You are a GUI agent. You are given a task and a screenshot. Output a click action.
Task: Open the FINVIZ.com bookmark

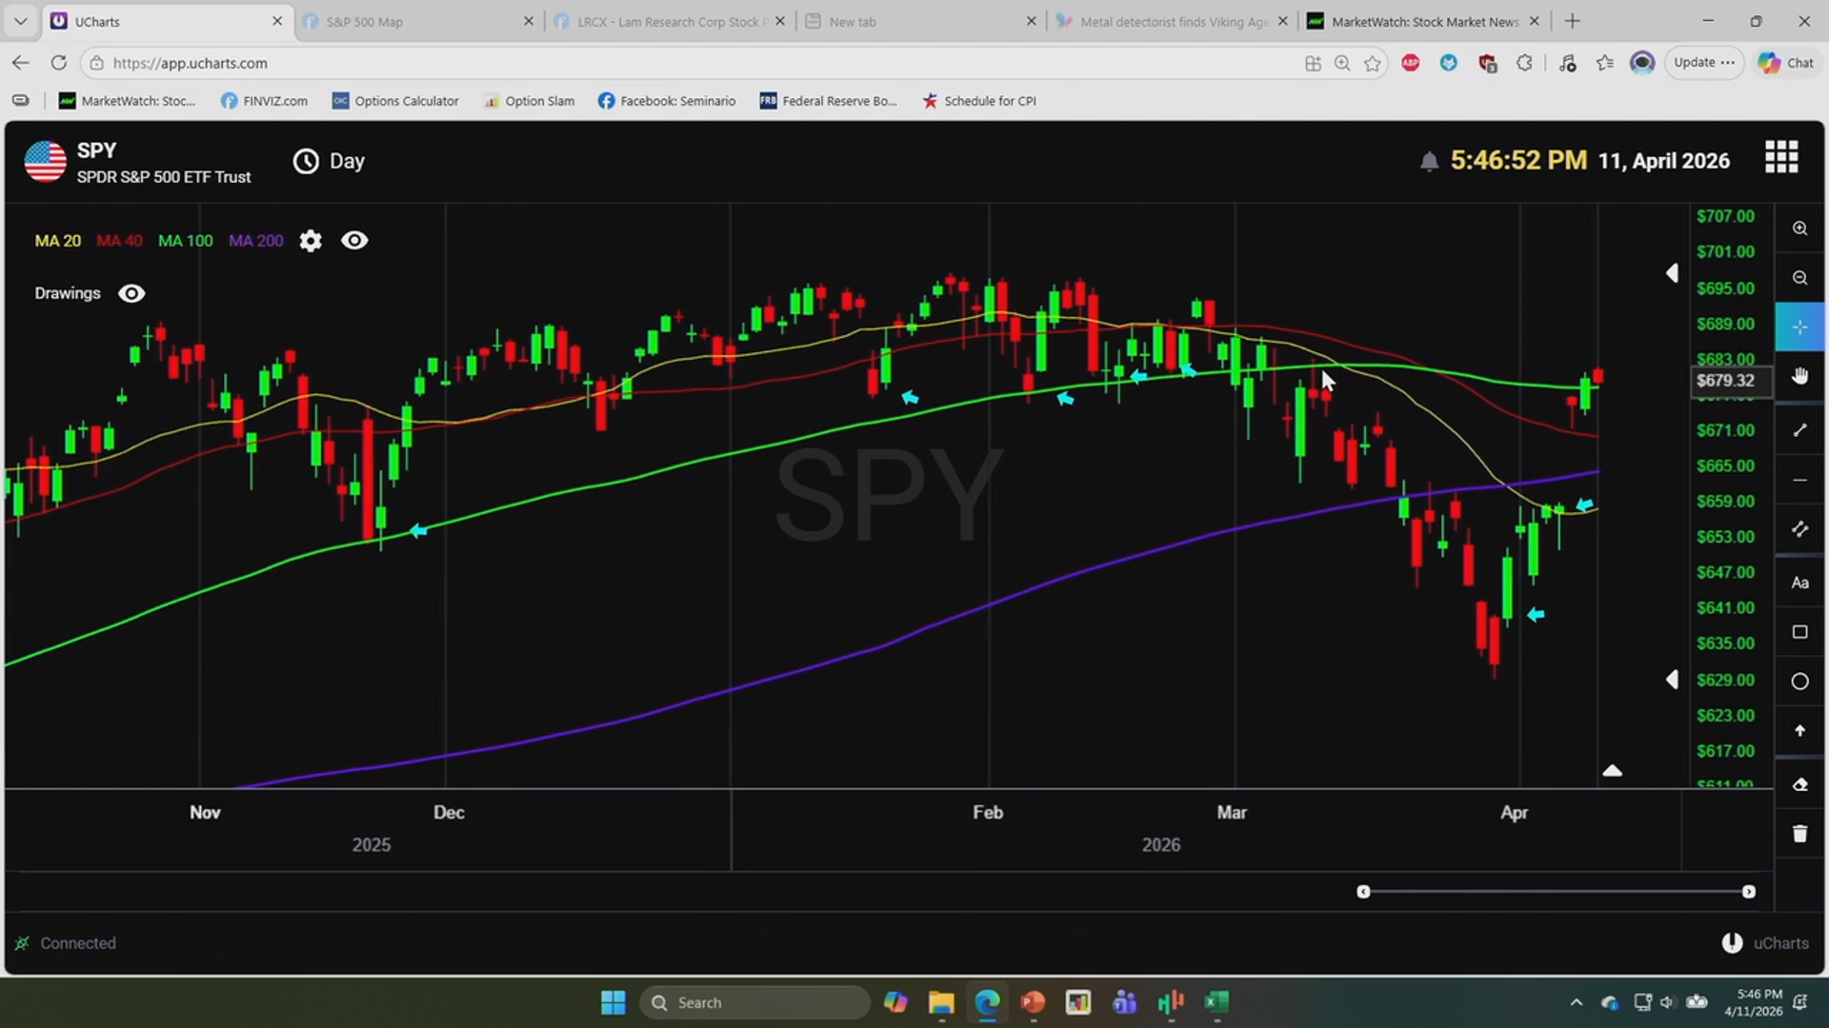[x=264, y=101]
